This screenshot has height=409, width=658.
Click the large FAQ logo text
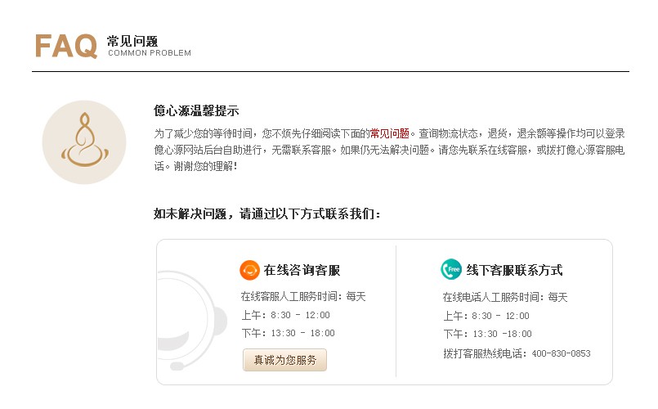(x=66, y=46)
